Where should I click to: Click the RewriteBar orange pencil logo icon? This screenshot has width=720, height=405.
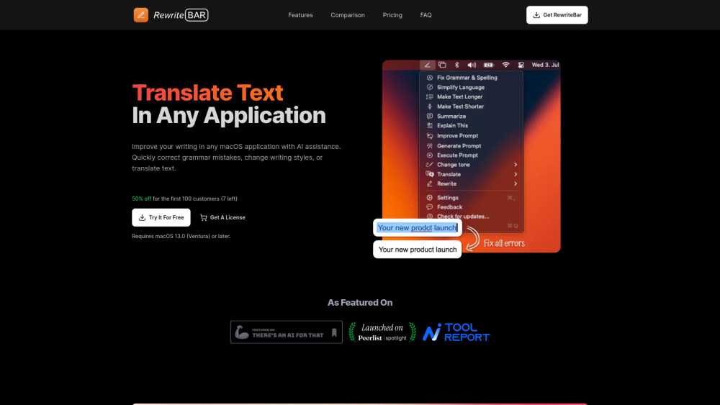[141, 15]
